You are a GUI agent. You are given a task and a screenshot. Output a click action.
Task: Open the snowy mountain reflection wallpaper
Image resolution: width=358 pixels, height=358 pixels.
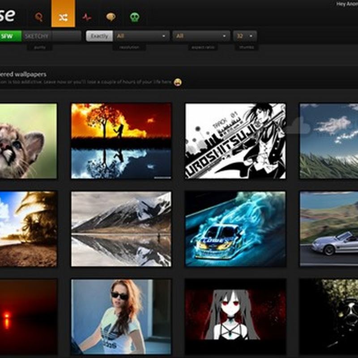121,229
